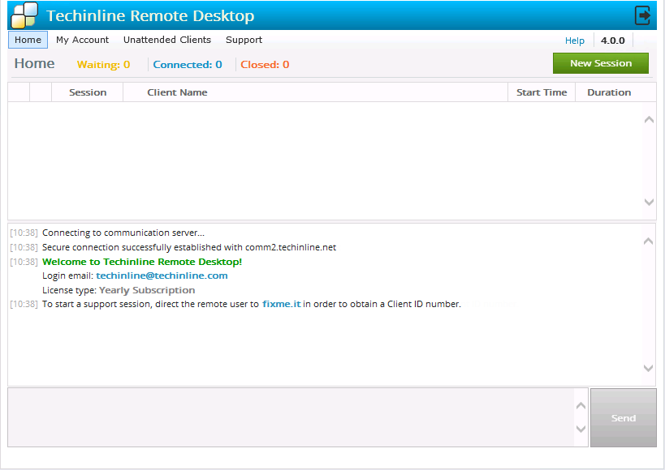665x470 pixels.
Task: Open the Support menu
Action: [244, 40]
